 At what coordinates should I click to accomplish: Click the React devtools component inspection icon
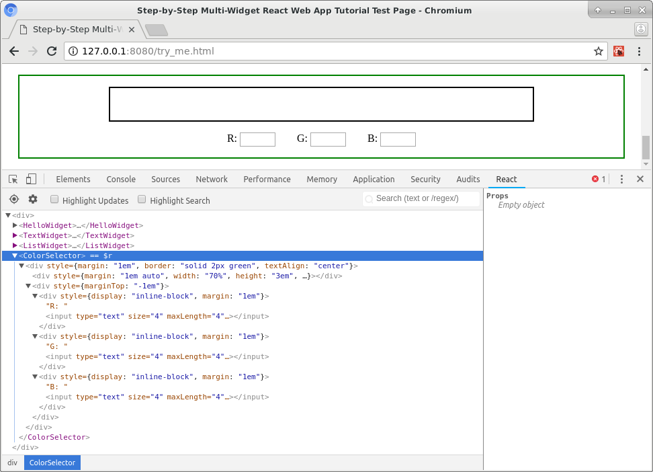tap(13, 199)
